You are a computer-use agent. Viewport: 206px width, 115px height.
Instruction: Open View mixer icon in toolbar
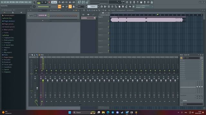pyautogui.click(x=112, y=6)
